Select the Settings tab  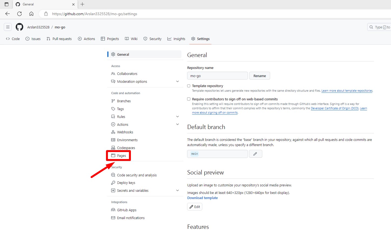[200, 39]
